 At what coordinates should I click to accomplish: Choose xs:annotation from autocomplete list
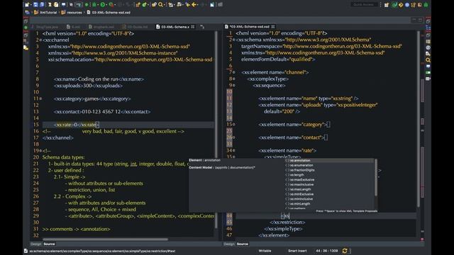(x=329, y=161)
